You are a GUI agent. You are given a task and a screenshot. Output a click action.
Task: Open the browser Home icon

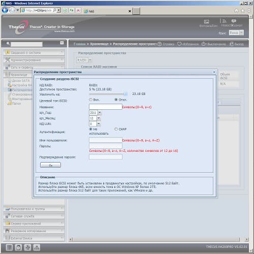[236, 11]
